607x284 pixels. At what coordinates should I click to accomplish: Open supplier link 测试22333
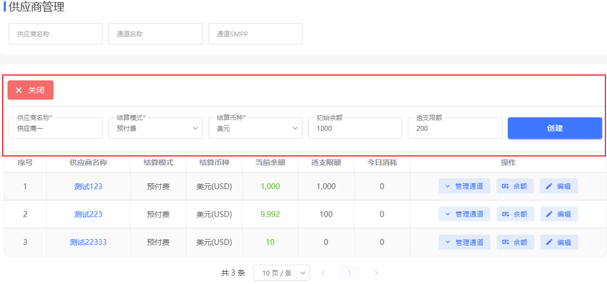[x=88, y=242]
